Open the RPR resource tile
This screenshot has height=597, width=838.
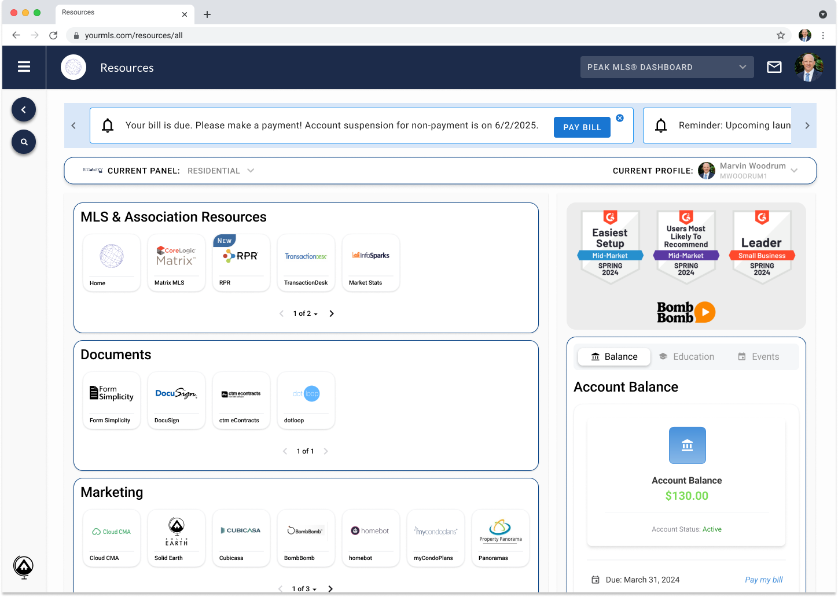241,263
